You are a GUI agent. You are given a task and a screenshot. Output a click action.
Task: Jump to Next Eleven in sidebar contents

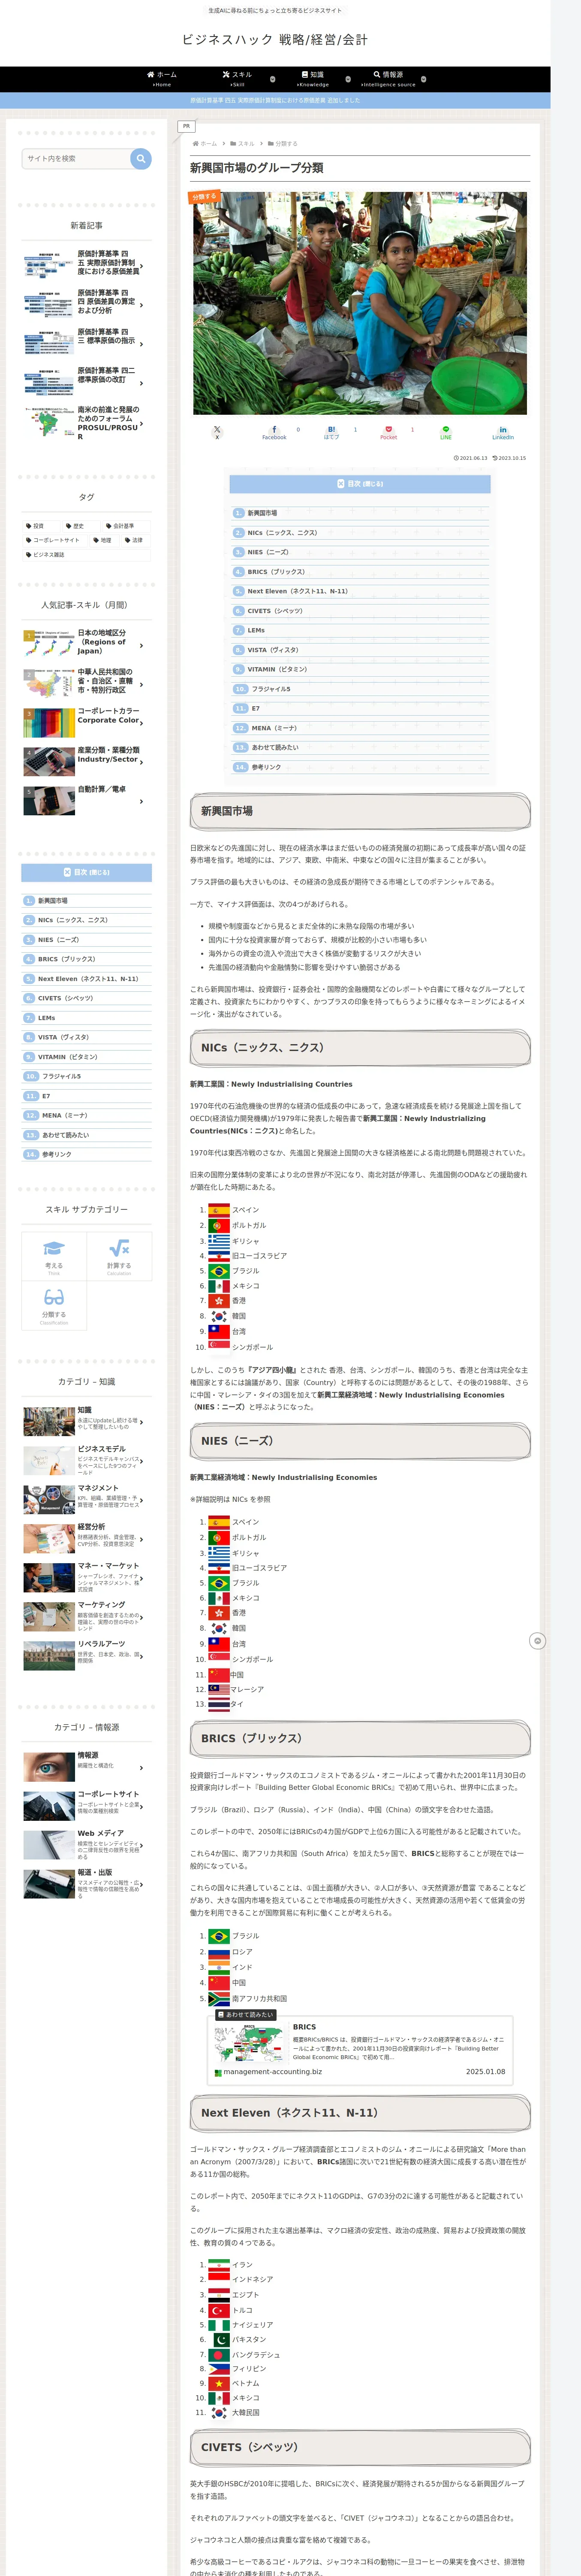[x=88, y=979]
